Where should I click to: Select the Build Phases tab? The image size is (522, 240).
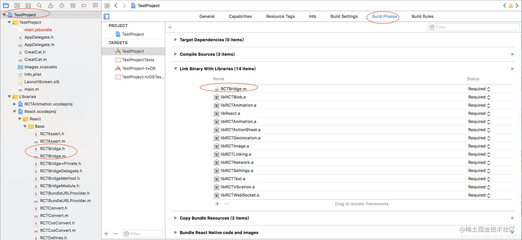coord(385,17)
